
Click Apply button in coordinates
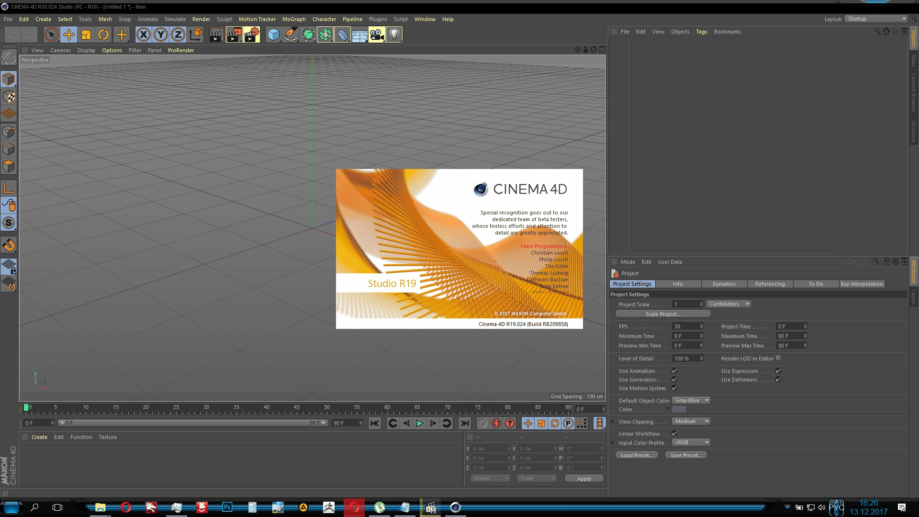(584, 479)
